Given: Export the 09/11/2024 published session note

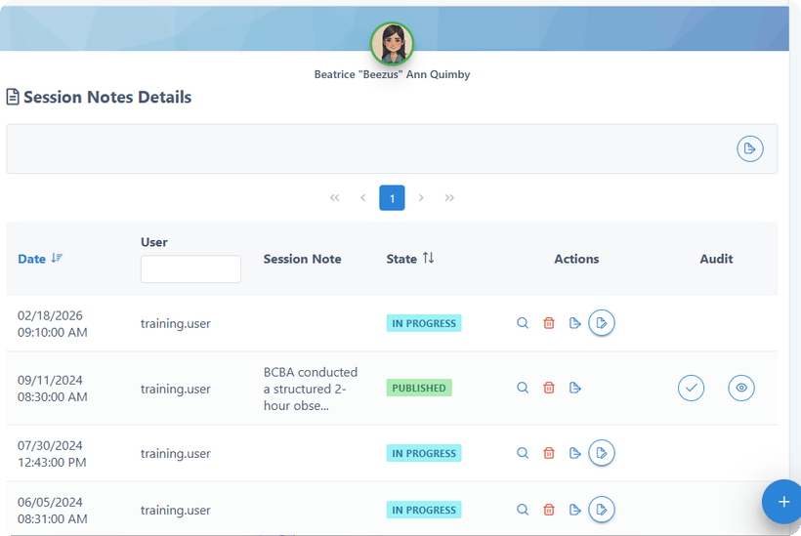Looking at the screenshot, I should [574, 388].
